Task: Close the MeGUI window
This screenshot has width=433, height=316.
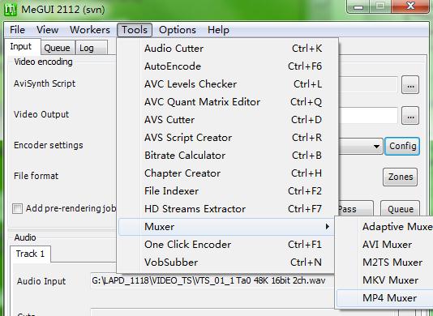Action: tap(410, 6)
